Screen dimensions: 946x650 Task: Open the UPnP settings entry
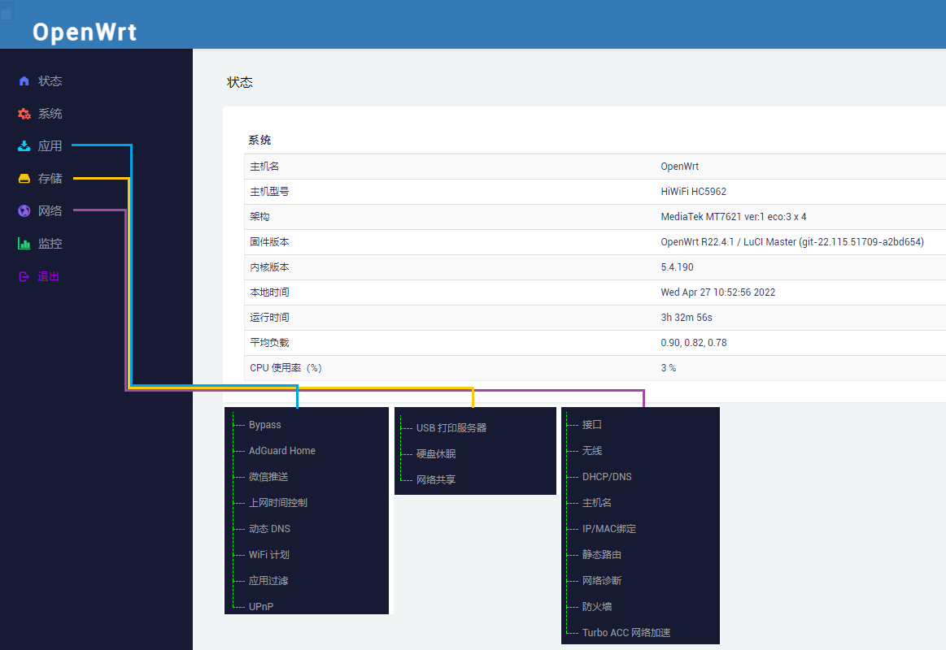(x=261, y=606)
